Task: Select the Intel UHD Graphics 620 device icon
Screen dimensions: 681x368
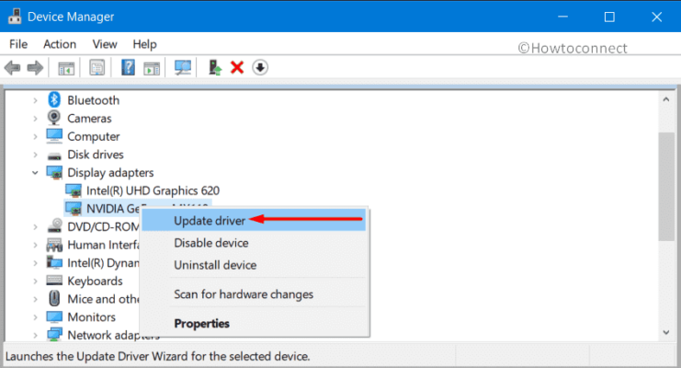Action: pos(74,190)
